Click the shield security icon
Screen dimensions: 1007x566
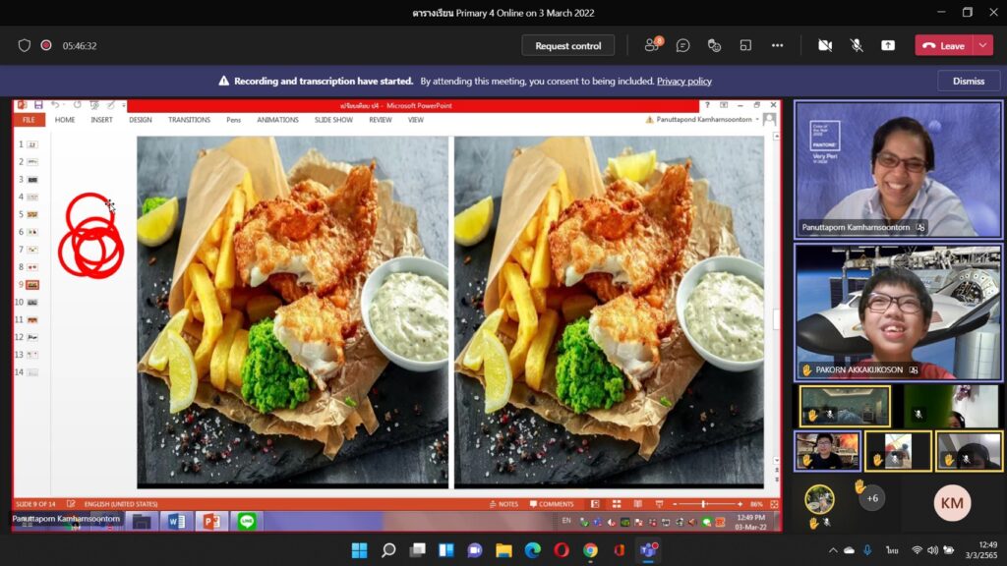click(x=25, y=45)
